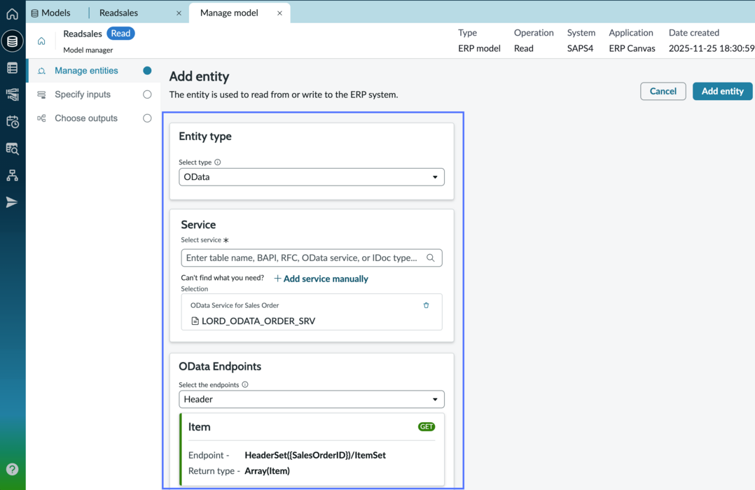The image size is (755, 490).
Task: Click the OData Service for Sales Order label
Action: (x=235, y=305)
